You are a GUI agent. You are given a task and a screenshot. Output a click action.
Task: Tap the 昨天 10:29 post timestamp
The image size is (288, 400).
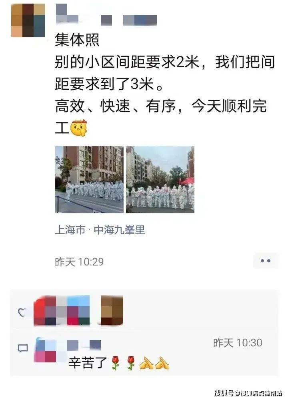coord(80,262)
